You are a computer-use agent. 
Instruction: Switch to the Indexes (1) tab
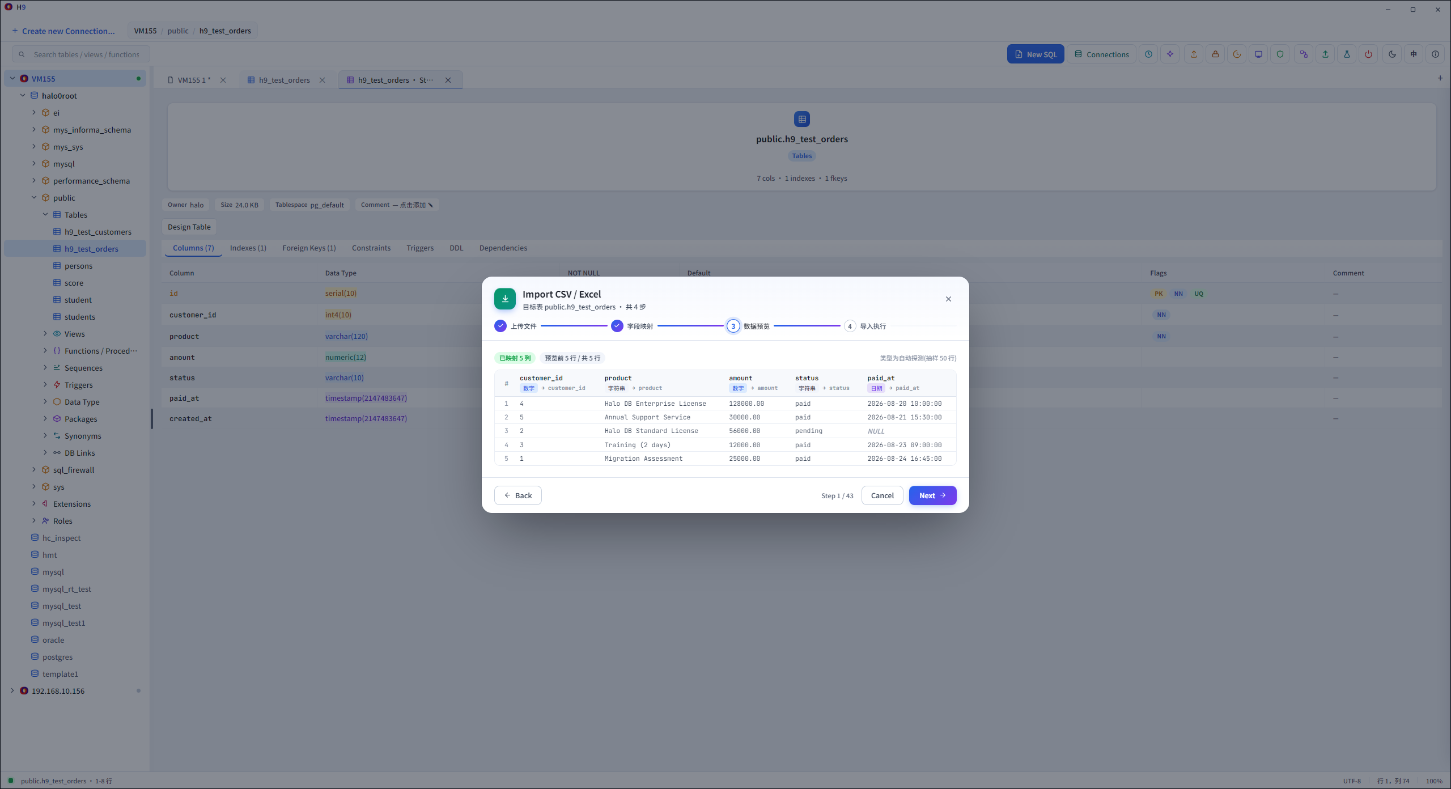pos(248,248)
